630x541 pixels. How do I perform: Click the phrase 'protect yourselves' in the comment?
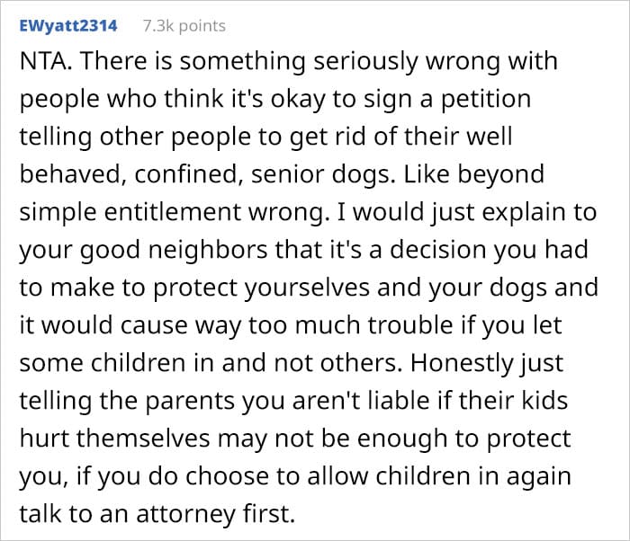coord(261,288)
